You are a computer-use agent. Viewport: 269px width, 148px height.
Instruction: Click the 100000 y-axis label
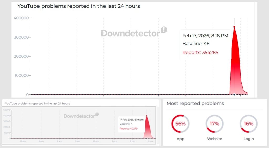(22, 75)
